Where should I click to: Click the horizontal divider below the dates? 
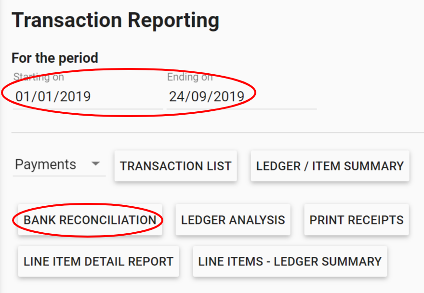click(217, 133)
